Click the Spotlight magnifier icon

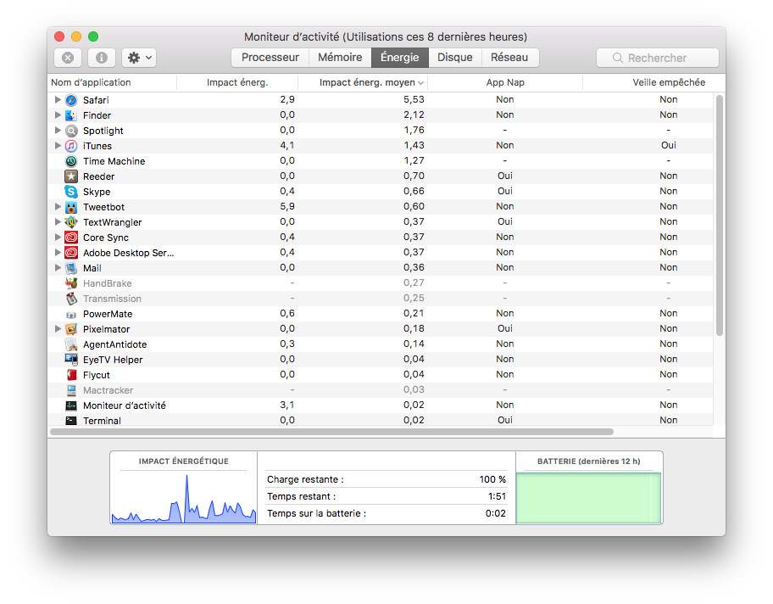[x=71, y=131]
